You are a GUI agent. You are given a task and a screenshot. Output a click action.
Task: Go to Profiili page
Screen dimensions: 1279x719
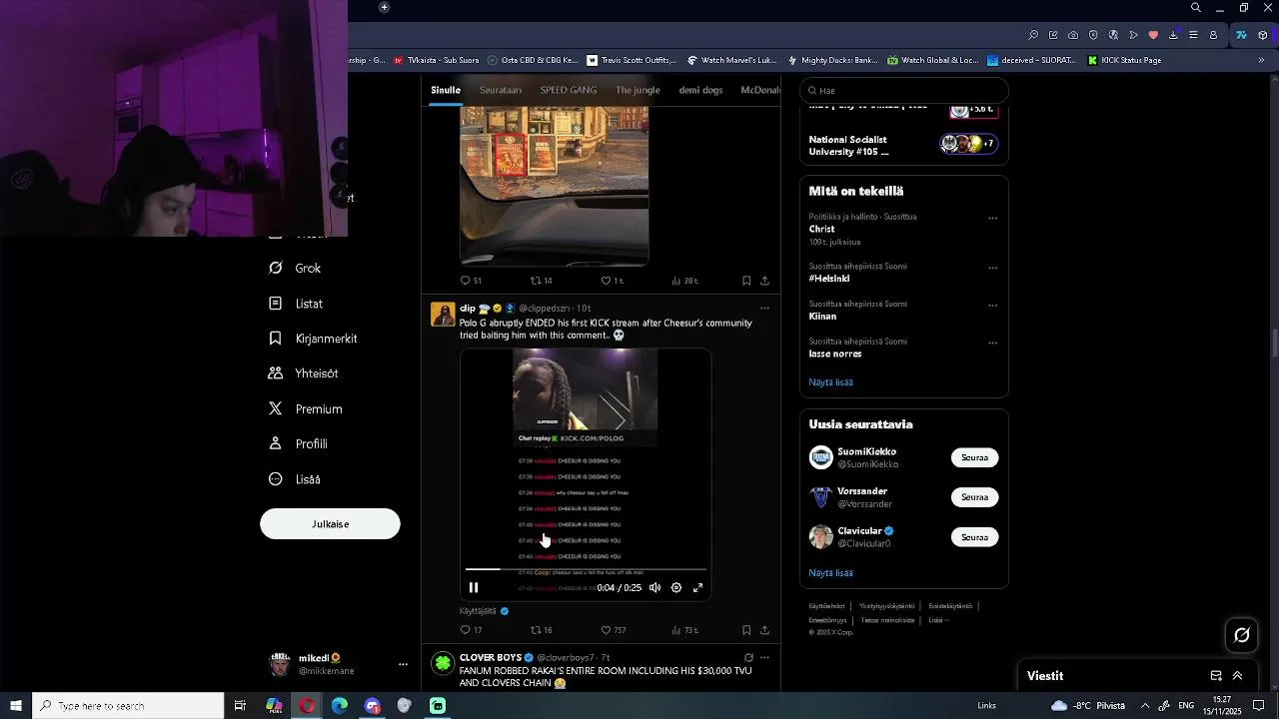tap(298, 443)
